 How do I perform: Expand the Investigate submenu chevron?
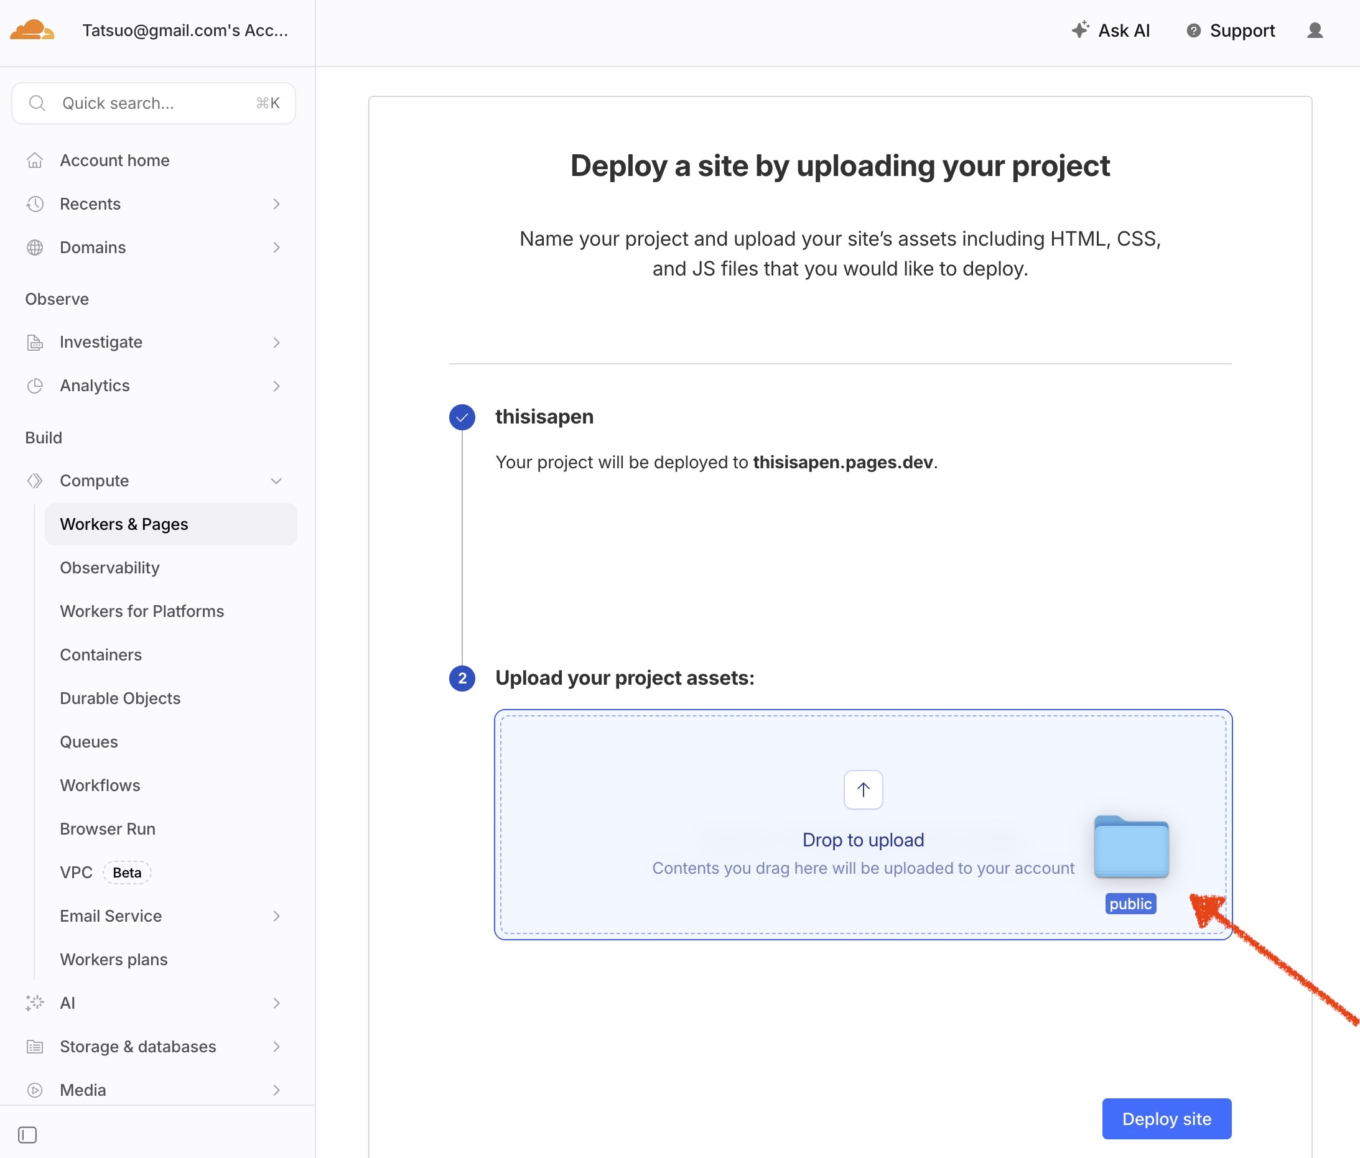(276, 343)
